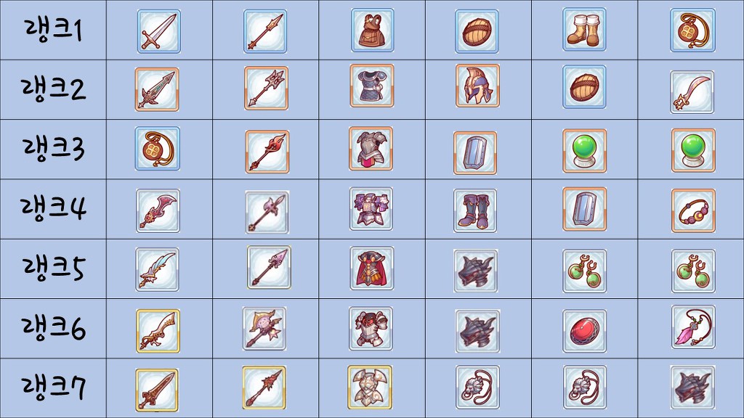
Task: Click the blue feathered sword in 랭크5
Action: (x=157, y=269)
